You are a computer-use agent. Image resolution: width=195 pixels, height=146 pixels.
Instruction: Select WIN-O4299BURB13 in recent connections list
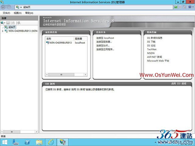[x=60, y=43]
